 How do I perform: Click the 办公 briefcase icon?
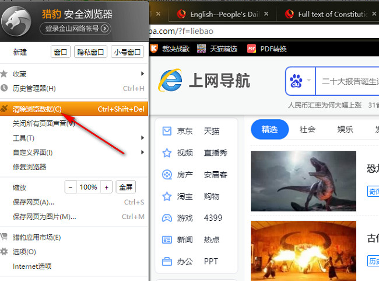pos(167,261)
